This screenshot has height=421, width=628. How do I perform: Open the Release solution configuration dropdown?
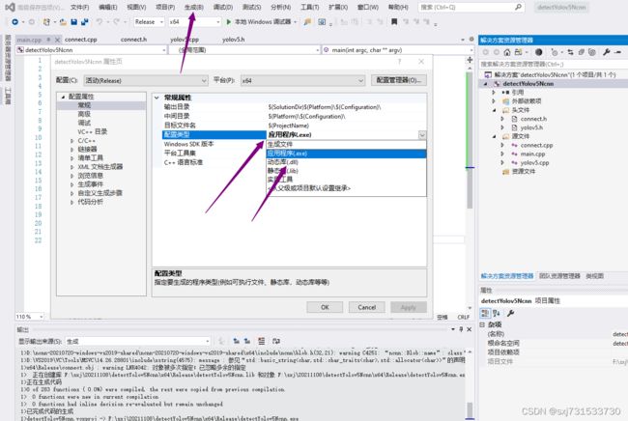click(x=149, y=22)
